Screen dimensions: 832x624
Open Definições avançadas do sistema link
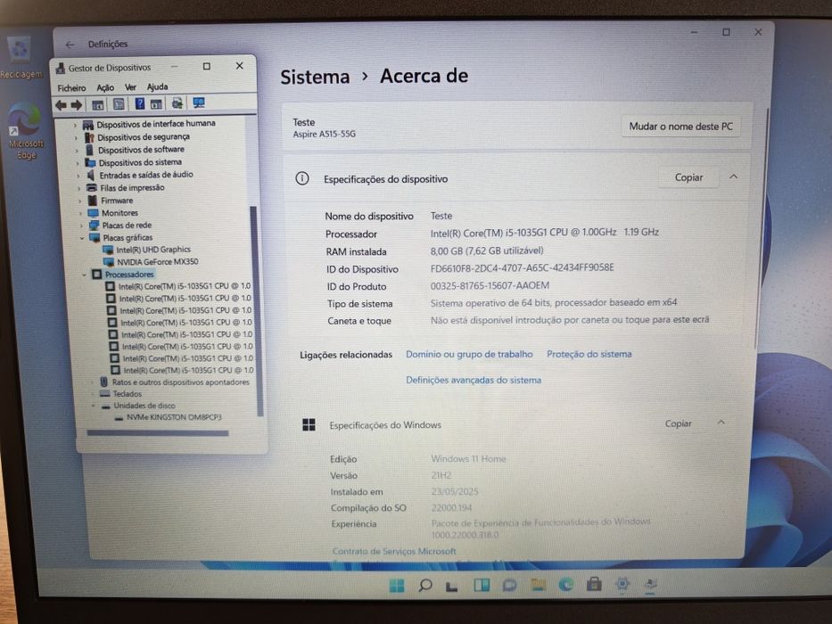[474, 380]
